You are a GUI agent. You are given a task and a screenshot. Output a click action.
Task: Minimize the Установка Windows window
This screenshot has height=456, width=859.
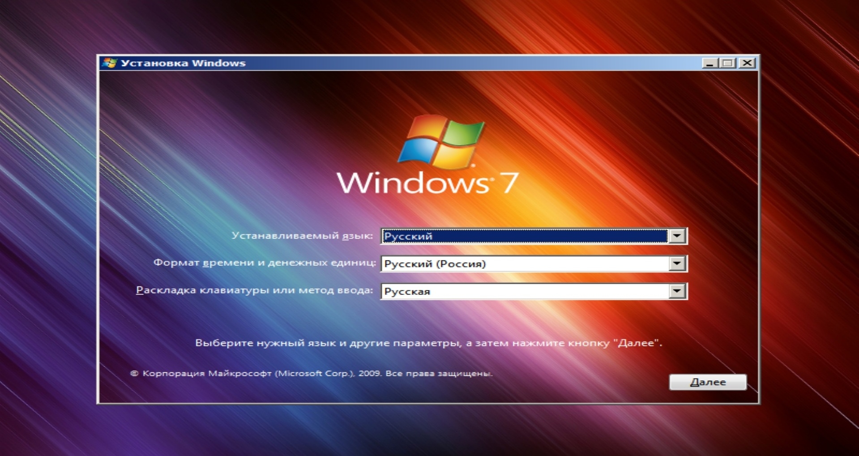(709, 63)
